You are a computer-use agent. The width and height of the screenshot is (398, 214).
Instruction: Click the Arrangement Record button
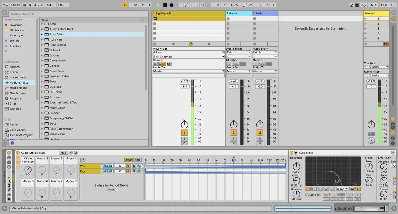pos(171,5)
